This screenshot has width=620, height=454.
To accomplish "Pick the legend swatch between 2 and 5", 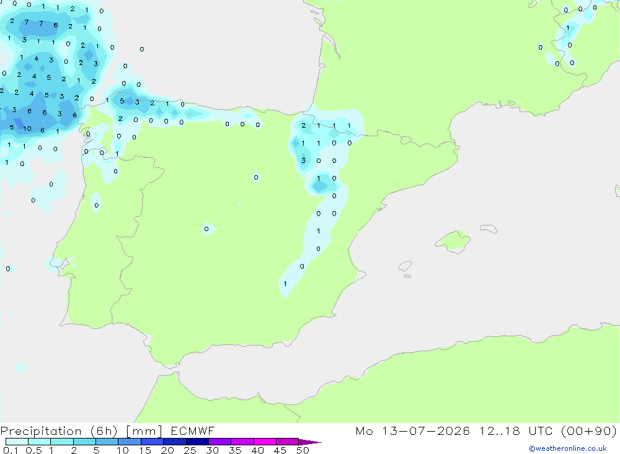I will click(x=84, y=442).
